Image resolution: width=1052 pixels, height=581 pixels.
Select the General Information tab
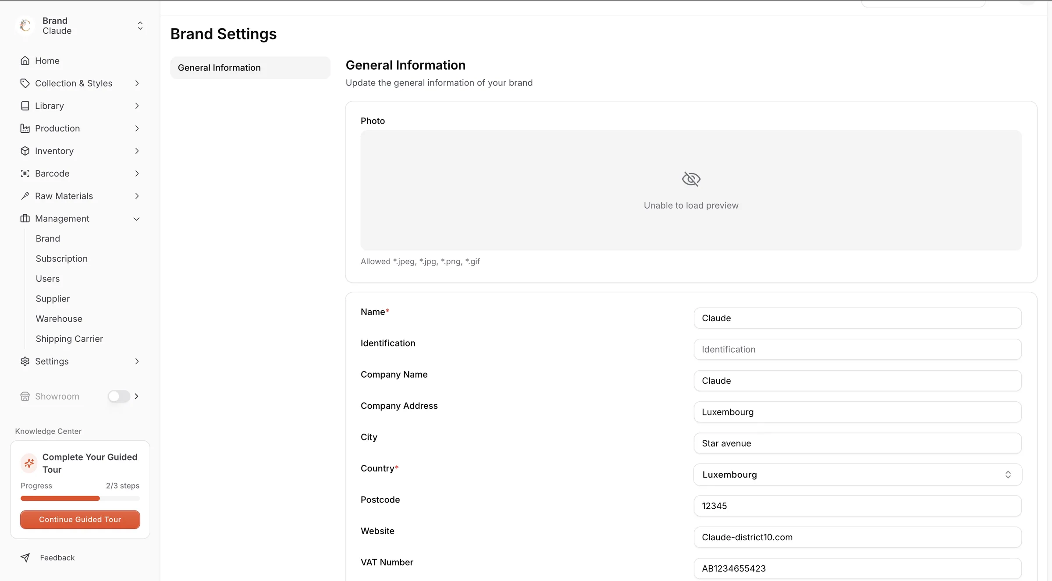250,68
